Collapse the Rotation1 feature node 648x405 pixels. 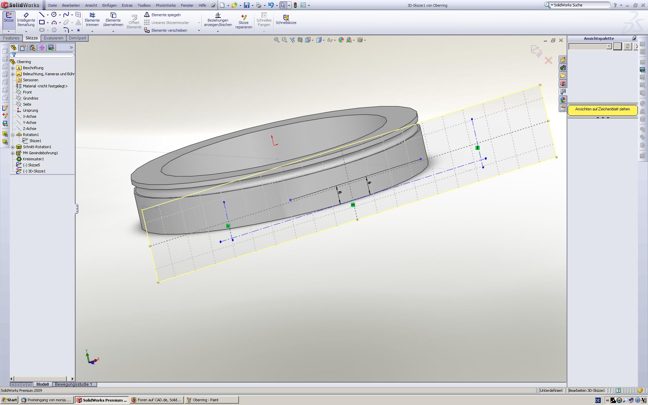[x=13, y=135]
